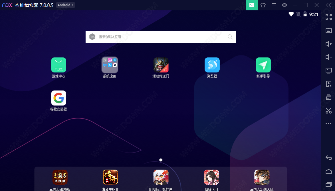Click the magnifier search icon
The image size is (335, 191).
[230, 37]
